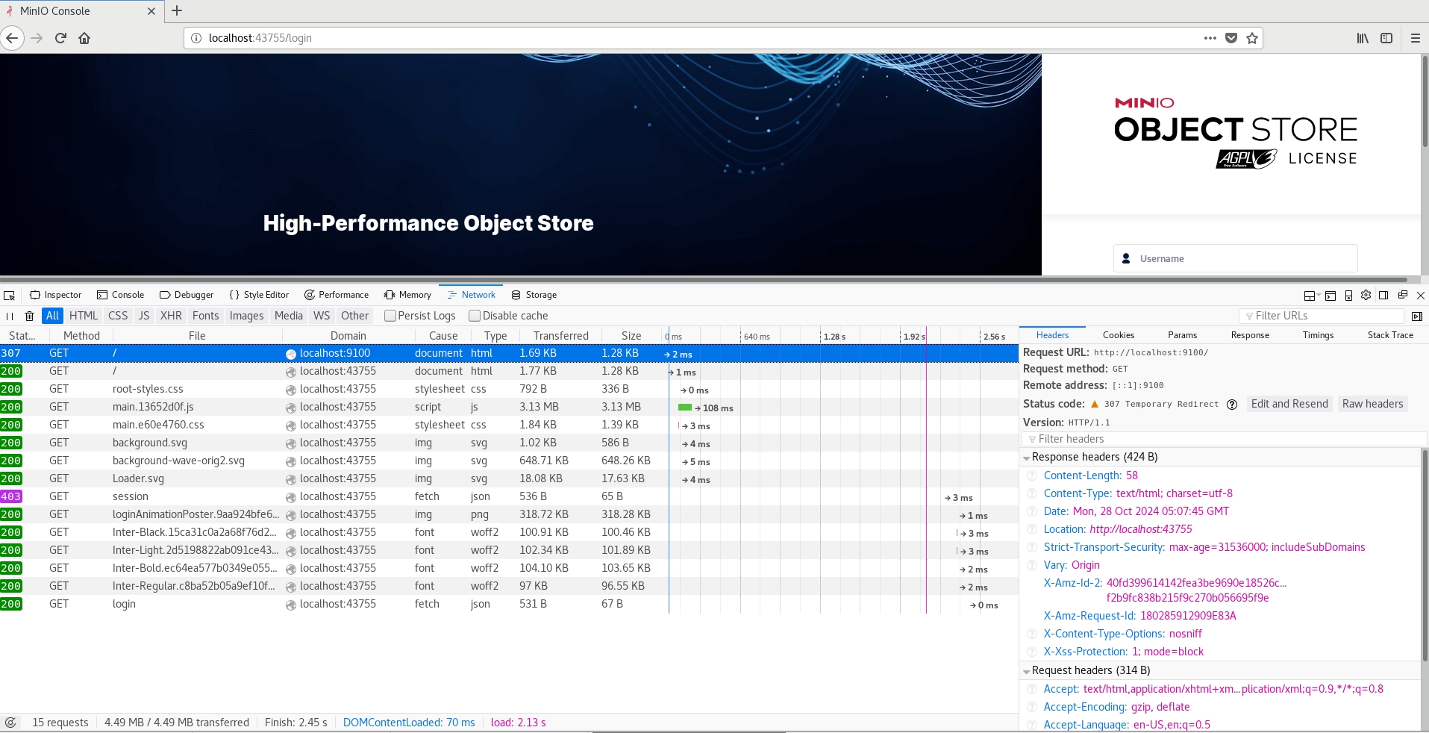Filter requests by CSS

118,316
